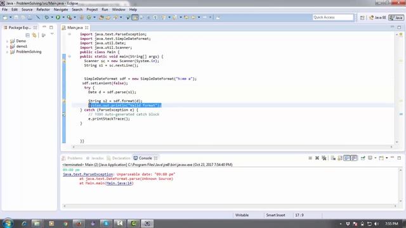
Task: Select the Java perspective button
Action: pyautogui.click(x=396, y=18)
